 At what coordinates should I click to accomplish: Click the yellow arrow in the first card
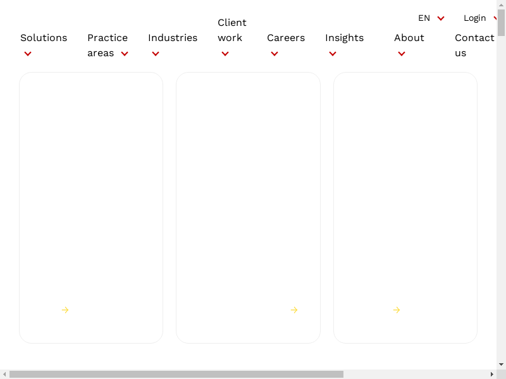tap(65, 310)
